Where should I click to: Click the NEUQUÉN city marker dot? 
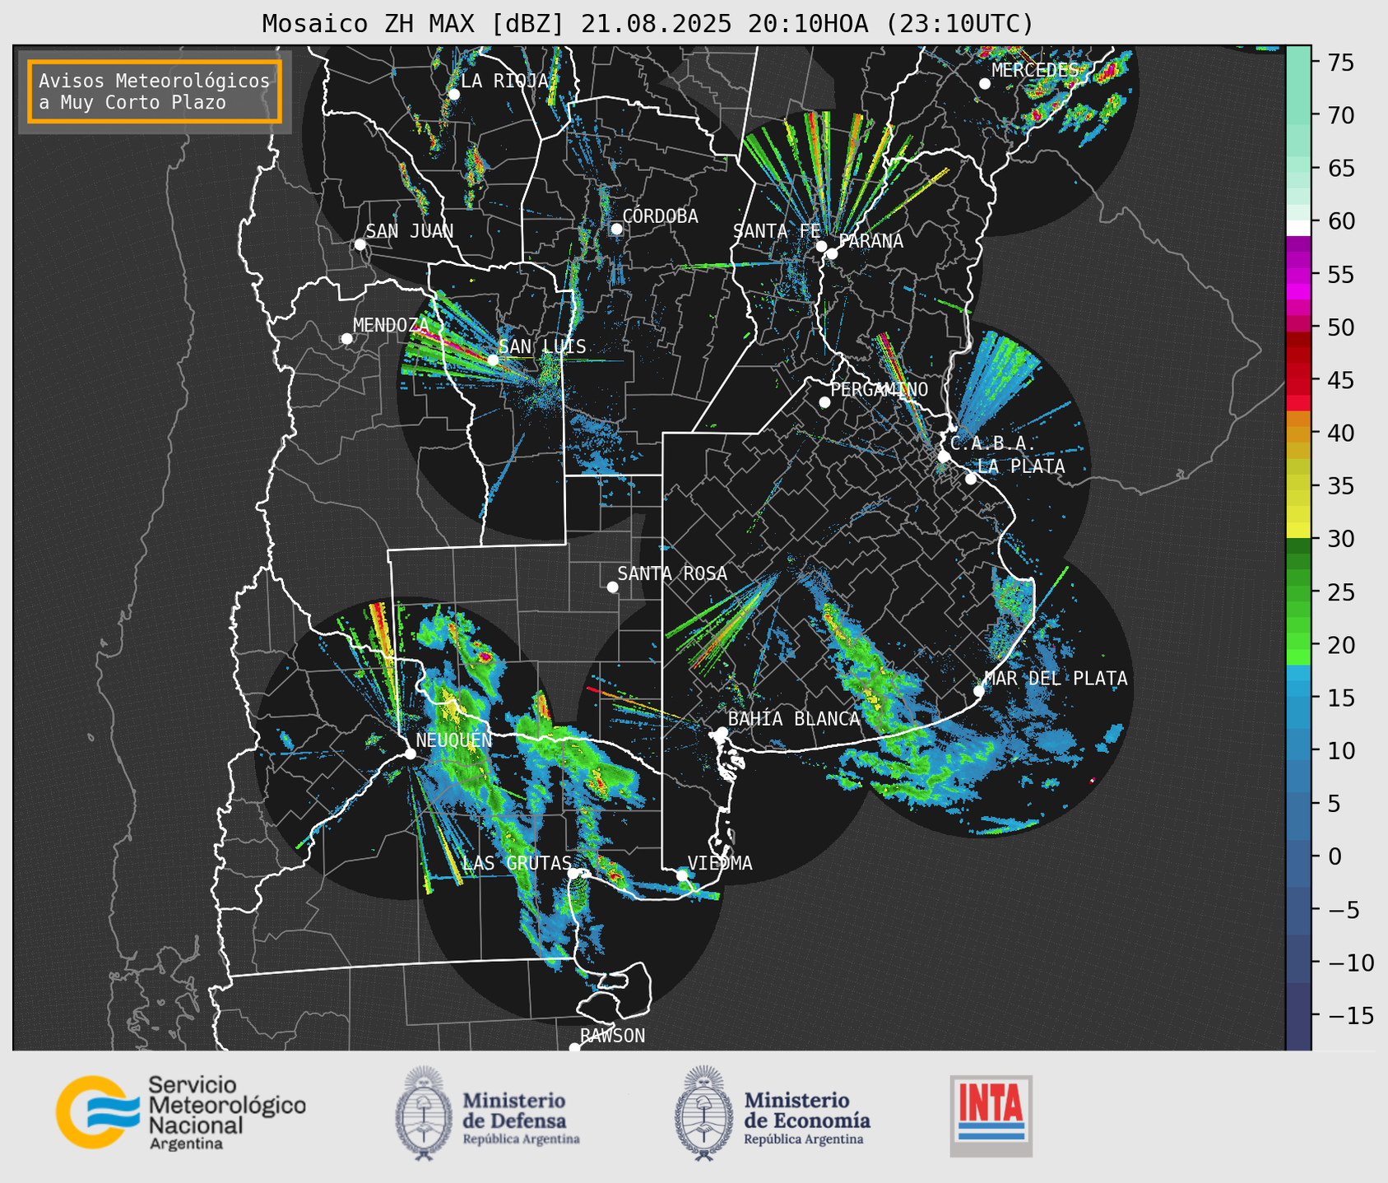(410, 754)
